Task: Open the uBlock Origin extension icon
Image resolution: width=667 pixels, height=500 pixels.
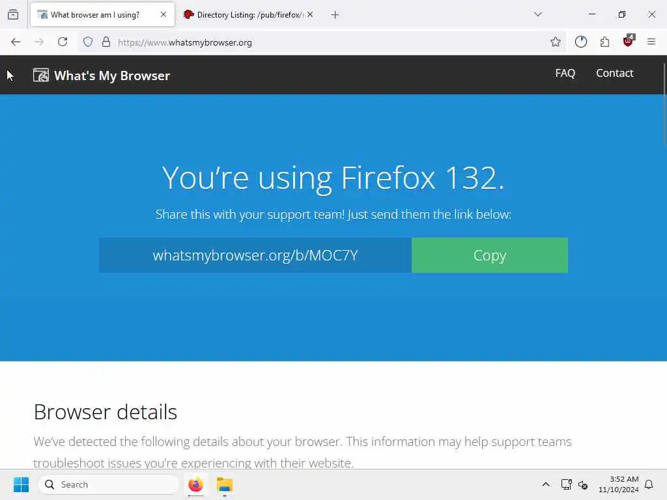Action: (629, 41)
